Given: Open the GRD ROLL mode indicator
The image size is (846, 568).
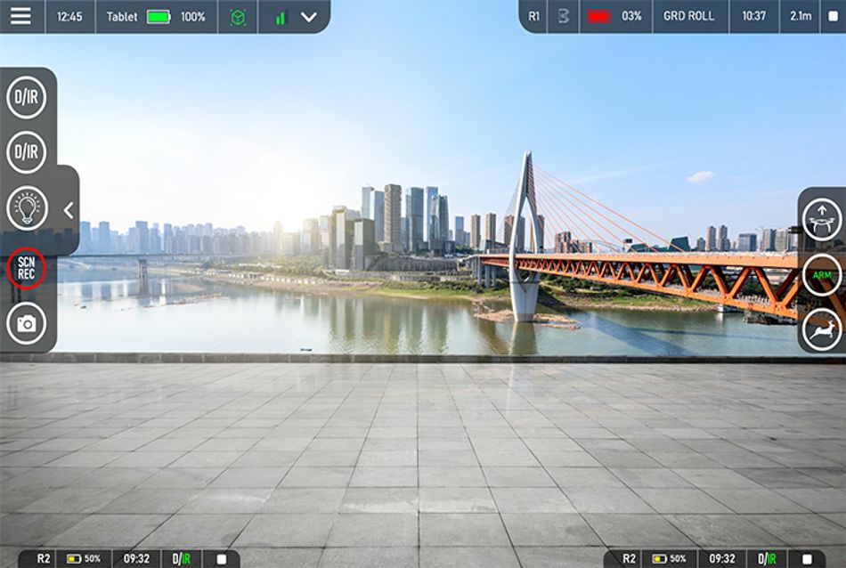Looking at the screenshot, I should point(688,16).
